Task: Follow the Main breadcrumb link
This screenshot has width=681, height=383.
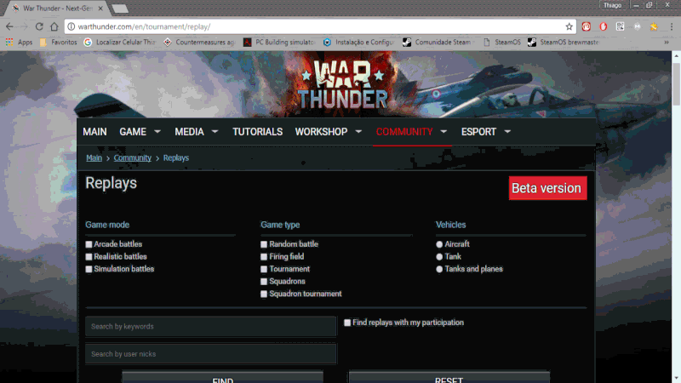Action: pyautogui.click(x=94, y=158)
